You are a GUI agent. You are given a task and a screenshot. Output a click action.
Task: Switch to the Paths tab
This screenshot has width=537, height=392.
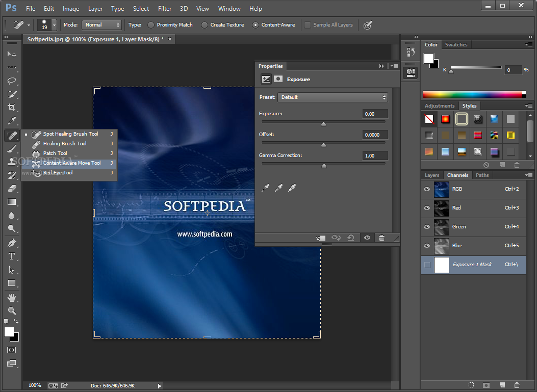[x=482, y=175]
